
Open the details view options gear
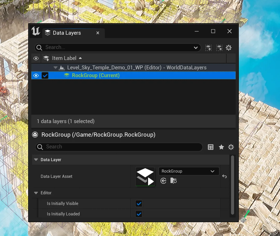tap(231, 147)
